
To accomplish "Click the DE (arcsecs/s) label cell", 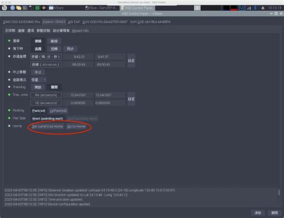I will [x=46, y=103].
